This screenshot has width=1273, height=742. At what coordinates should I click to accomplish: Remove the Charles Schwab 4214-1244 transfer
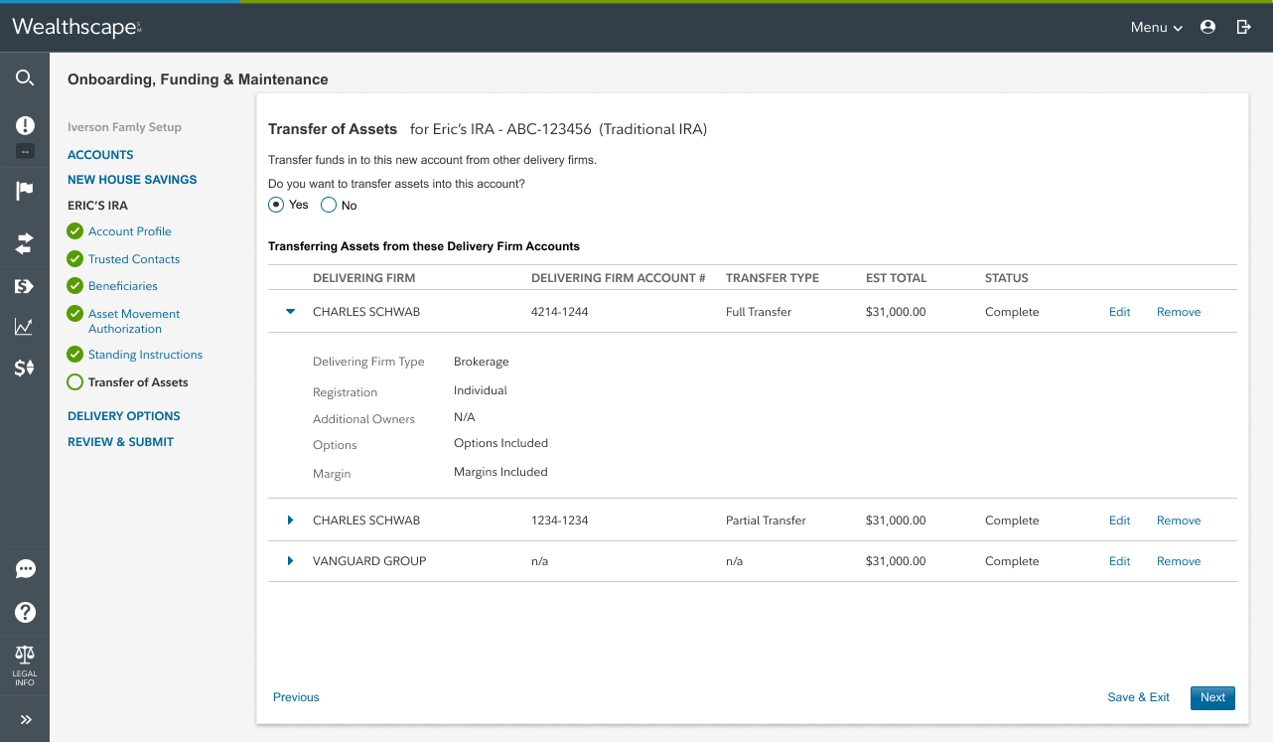[x=1179, y=312]
